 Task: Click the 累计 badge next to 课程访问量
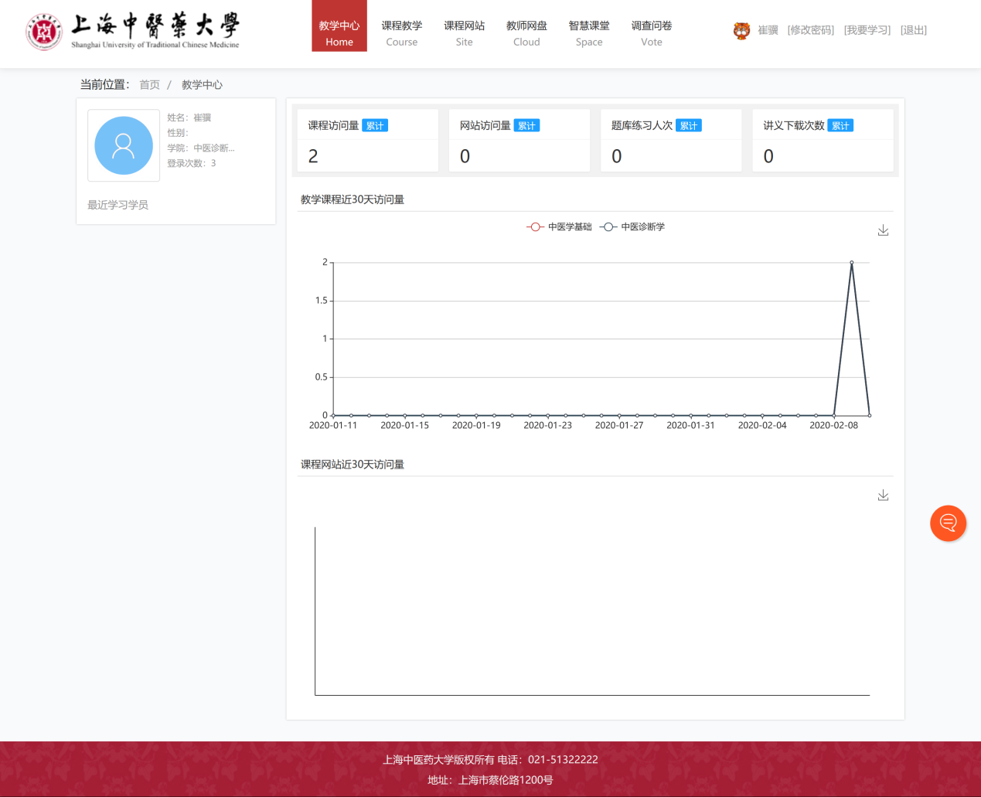[x=375, y=126]
